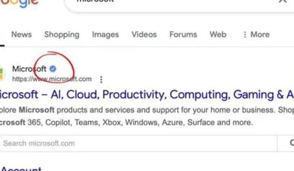The width and height of the screenshot is (294, 171).
Task: Click the blue verified badge beside Microsoft
Action: pos(53,69)
